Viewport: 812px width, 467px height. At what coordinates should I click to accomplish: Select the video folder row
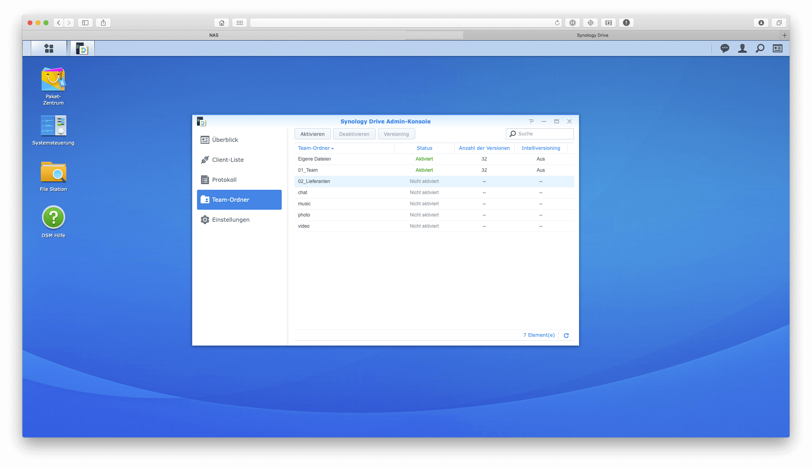point(434,226)
